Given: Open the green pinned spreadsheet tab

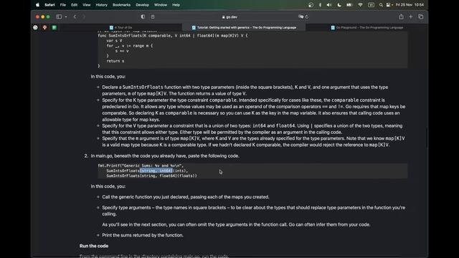Looking at the screenshot, I should [55, 27].
